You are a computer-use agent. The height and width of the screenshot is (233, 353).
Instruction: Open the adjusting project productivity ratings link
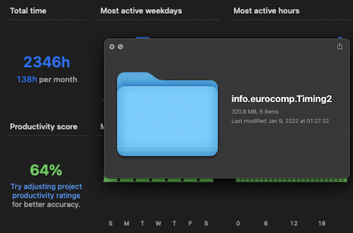click(x=46, y=191)
